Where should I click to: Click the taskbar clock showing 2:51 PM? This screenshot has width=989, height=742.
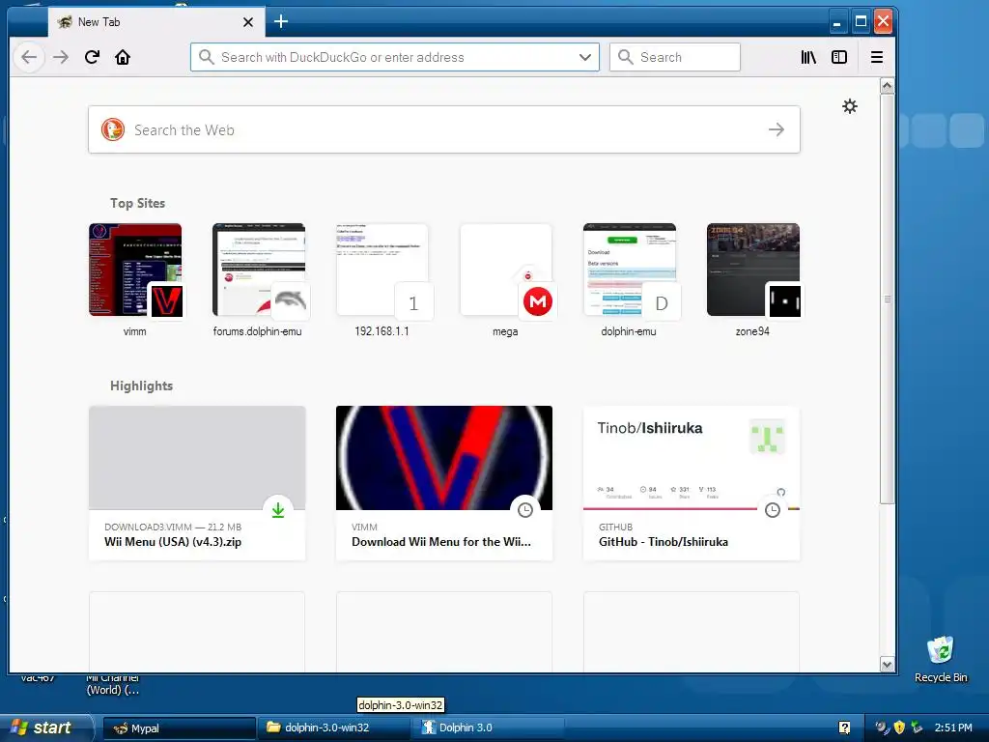(x=953, y=728)
